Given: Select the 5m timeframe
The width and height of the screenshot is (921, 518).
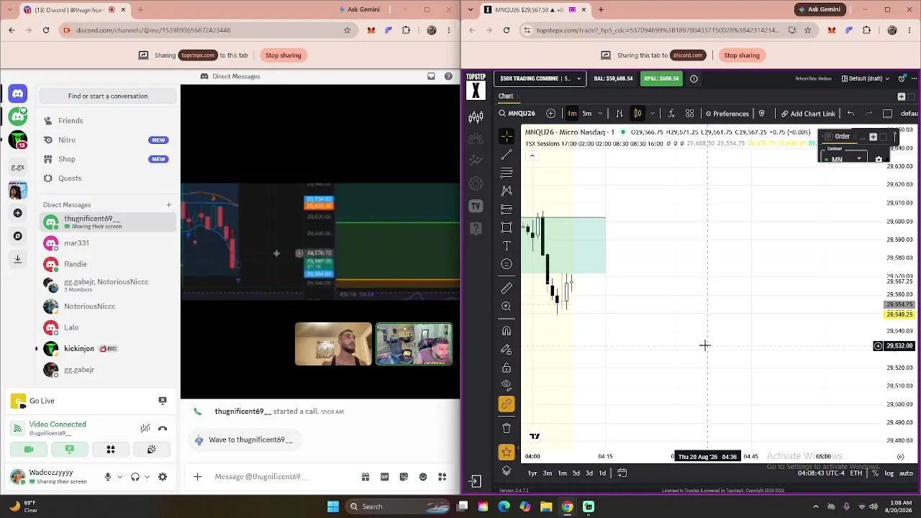Looking at the screenshot, I should click(x=586, y=114).
